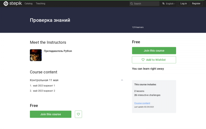This screenshot has width=206, height=129.
Task: Click the search magnifier icon
Action: tap(131, 3)
